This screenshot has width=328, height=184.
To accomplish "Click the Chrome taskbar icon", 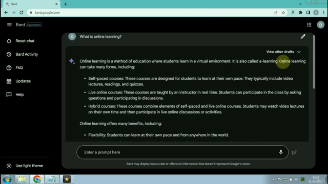I will click(x=37, y=179).
